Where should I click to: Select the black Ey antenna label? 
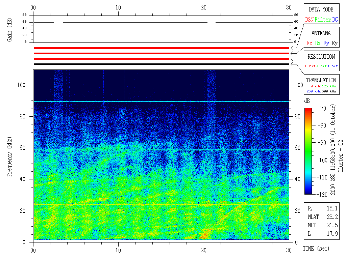(x=335, y=43)
